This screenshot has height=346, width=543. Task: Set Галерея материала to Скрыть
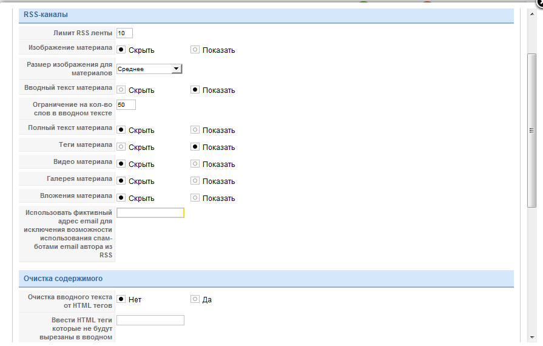[x=121, y=181]
